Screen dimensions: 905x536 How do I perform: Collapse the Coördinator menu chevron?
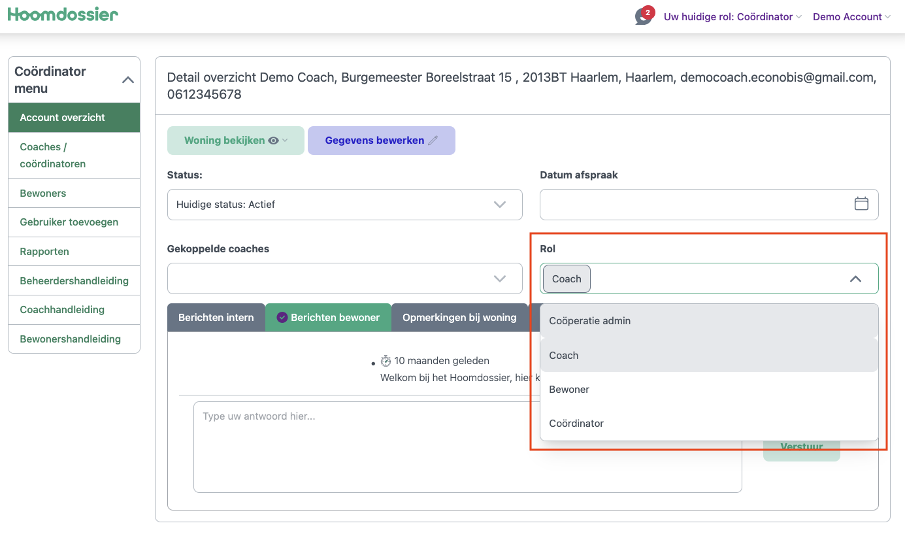[x=128, y=80]
